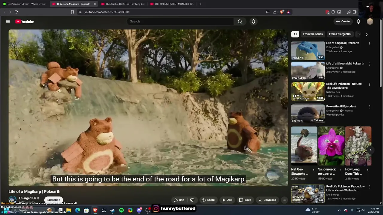Open the Brave Rewards triangle icon

coord(288,12)
